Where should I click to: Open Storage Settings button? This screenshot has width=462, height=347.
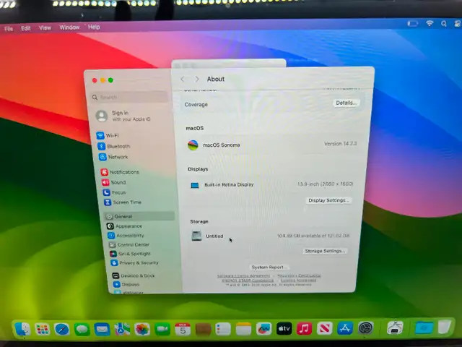click(324, 251)
